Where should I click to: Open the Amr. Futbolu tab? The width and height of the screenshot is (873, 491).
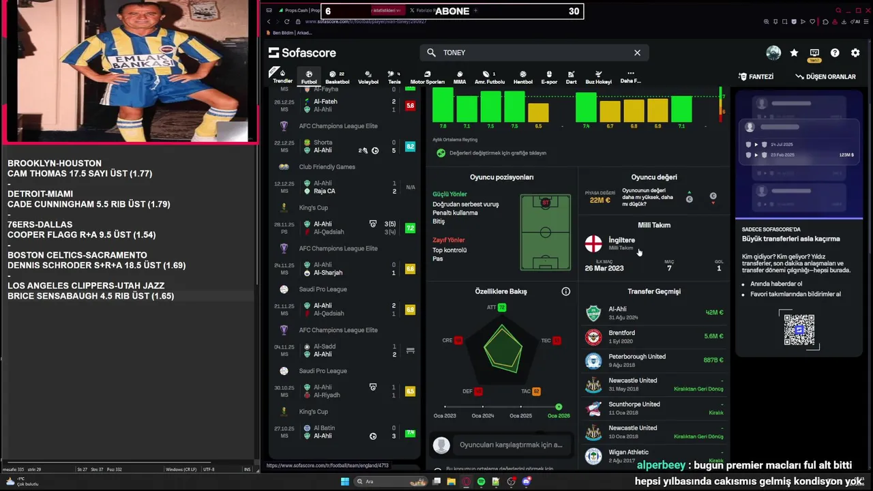pos(489,77)
